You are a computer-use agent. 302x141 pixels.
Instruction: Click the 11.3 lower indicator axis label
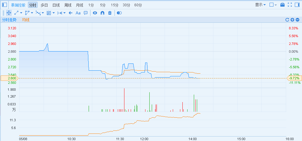13,120
